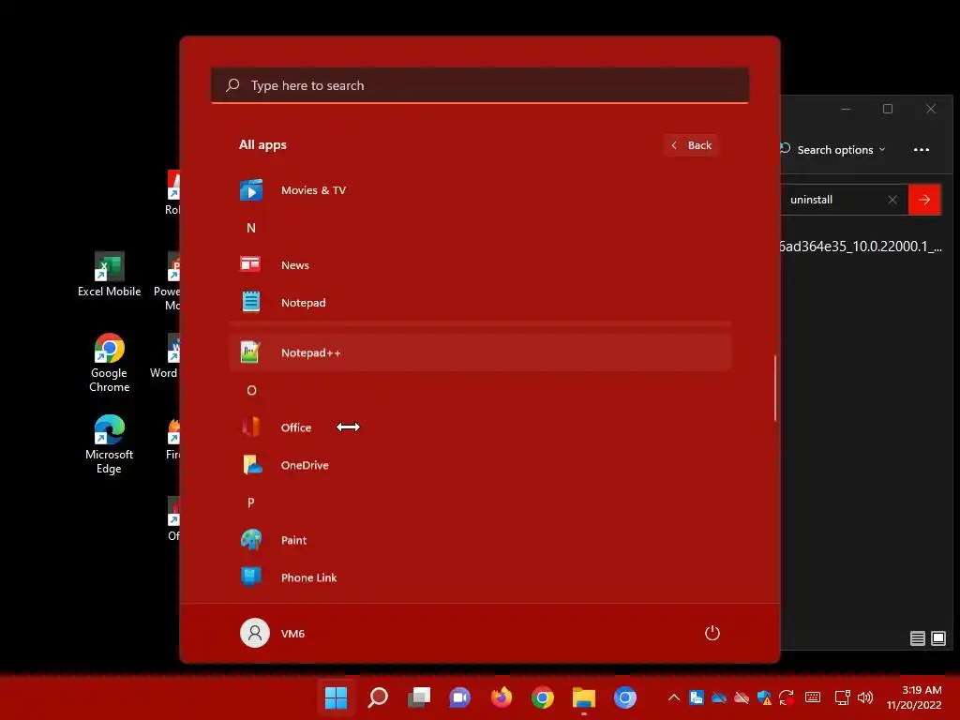Open Google Chrome from the taskbar

543,697
